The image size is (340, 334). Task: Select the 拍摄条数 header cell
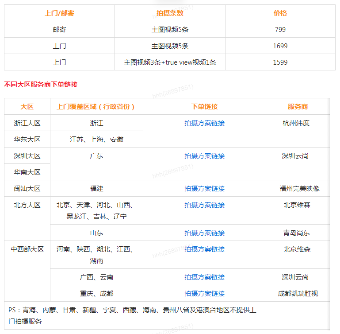170,13
